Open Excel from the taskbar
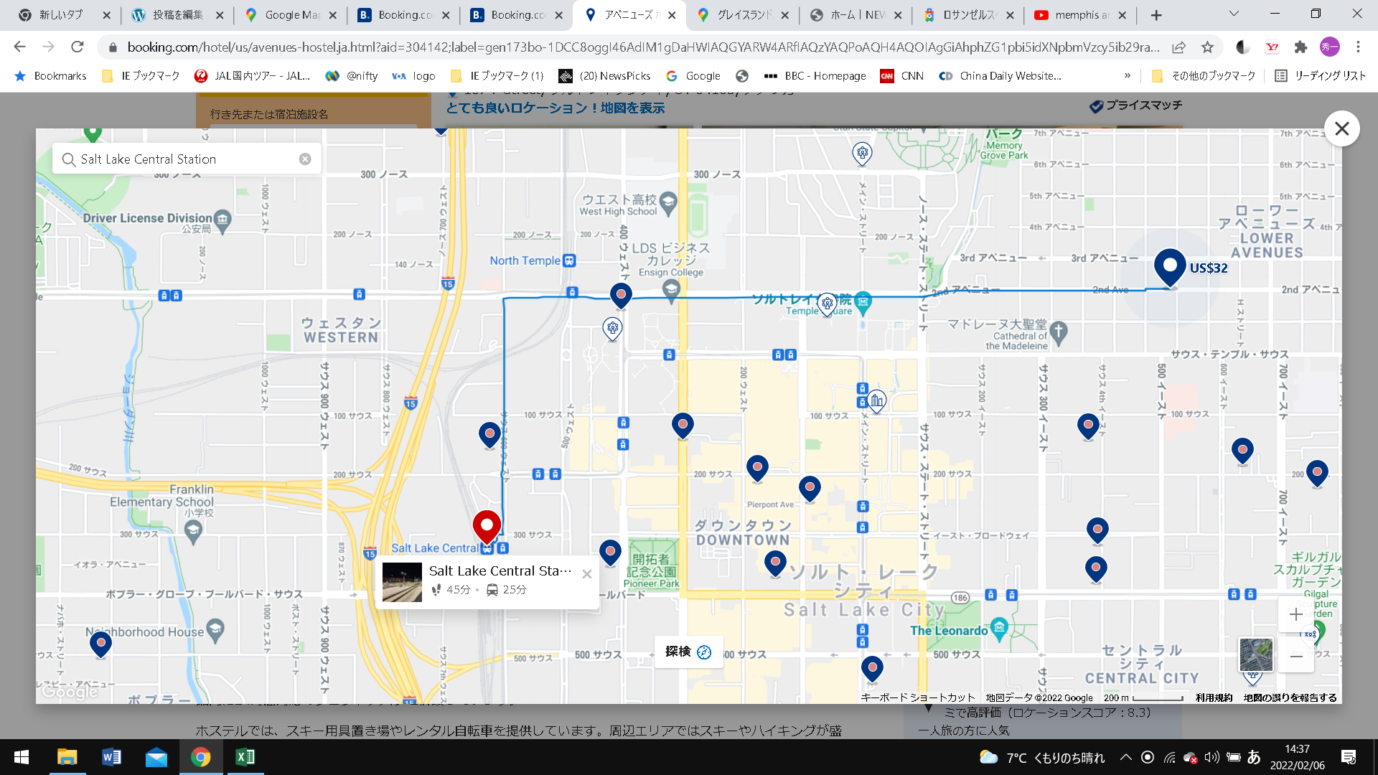 (x=245, y=757)
